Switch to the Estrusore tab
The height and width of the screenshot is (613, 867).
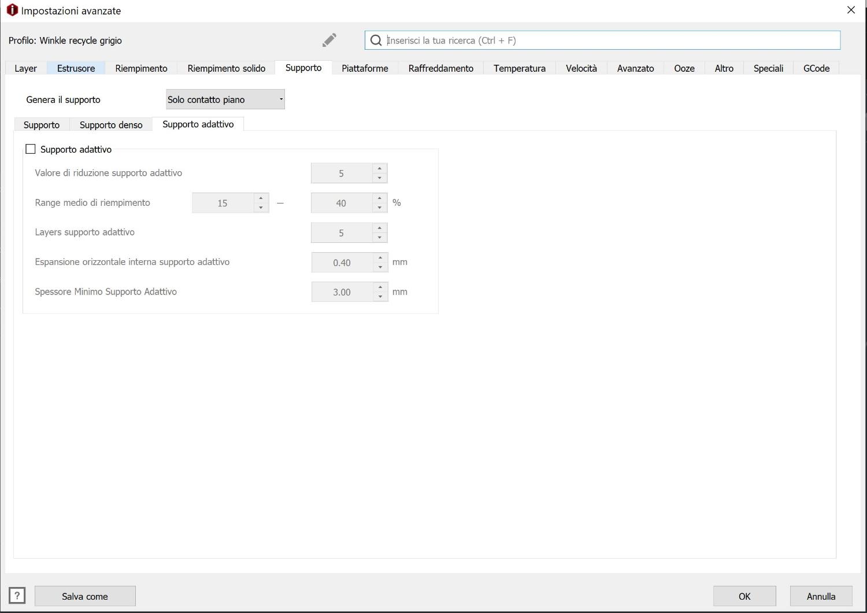(x=76, y=68)
